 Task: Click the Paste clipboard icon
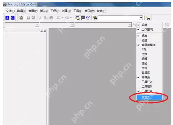(x=51, y=18)
